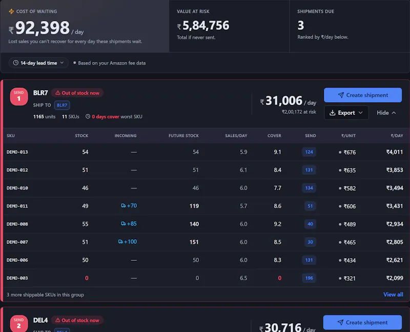Image resolution: width=410 pixels, height=332 pixels.
Task: Click the send quantity 124 for DEMO-013
Action: (x=309, y=152)
